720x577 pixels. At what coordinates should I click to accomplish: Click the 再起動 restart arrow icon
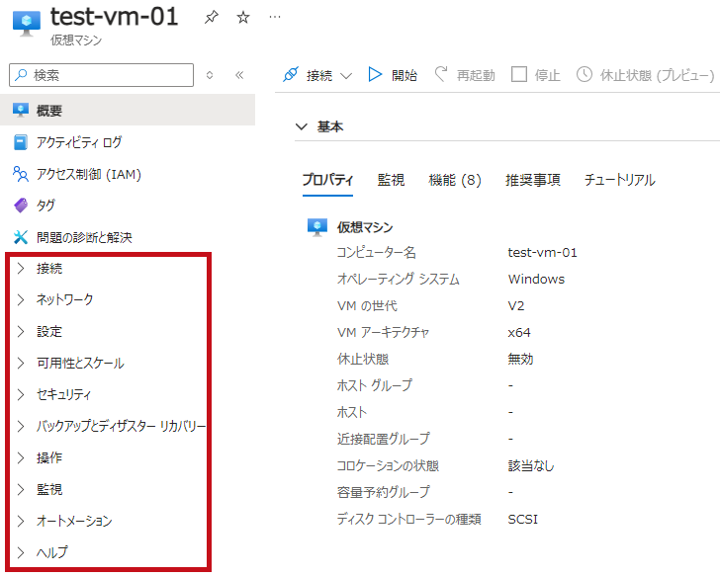point(441,74)
